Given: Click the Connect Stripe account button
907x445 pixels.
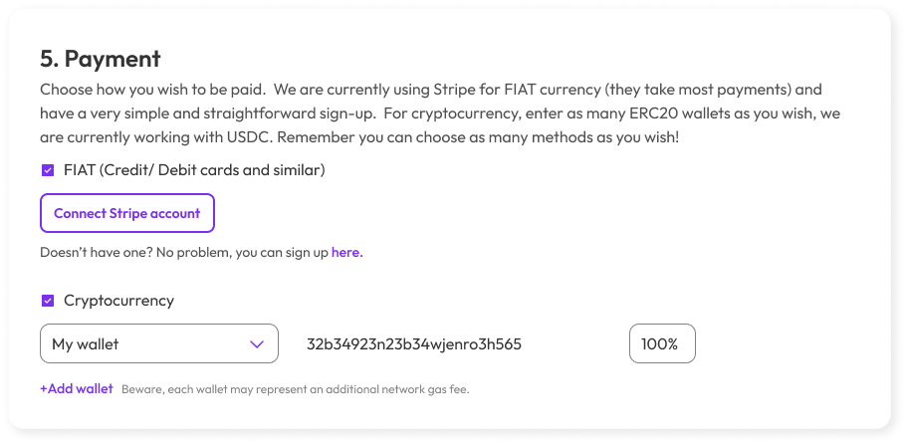Looking at the screenshot, I should coord(126,213).
